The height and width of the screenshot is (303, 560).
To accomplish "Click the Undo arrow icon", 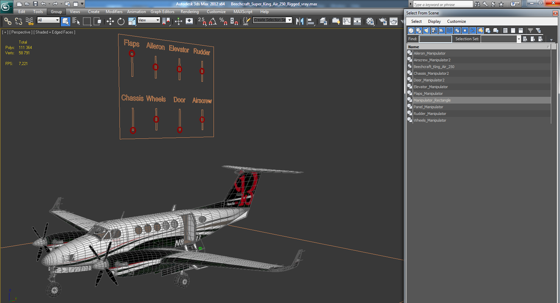I will pyautogui.click(x=44, y=4).
